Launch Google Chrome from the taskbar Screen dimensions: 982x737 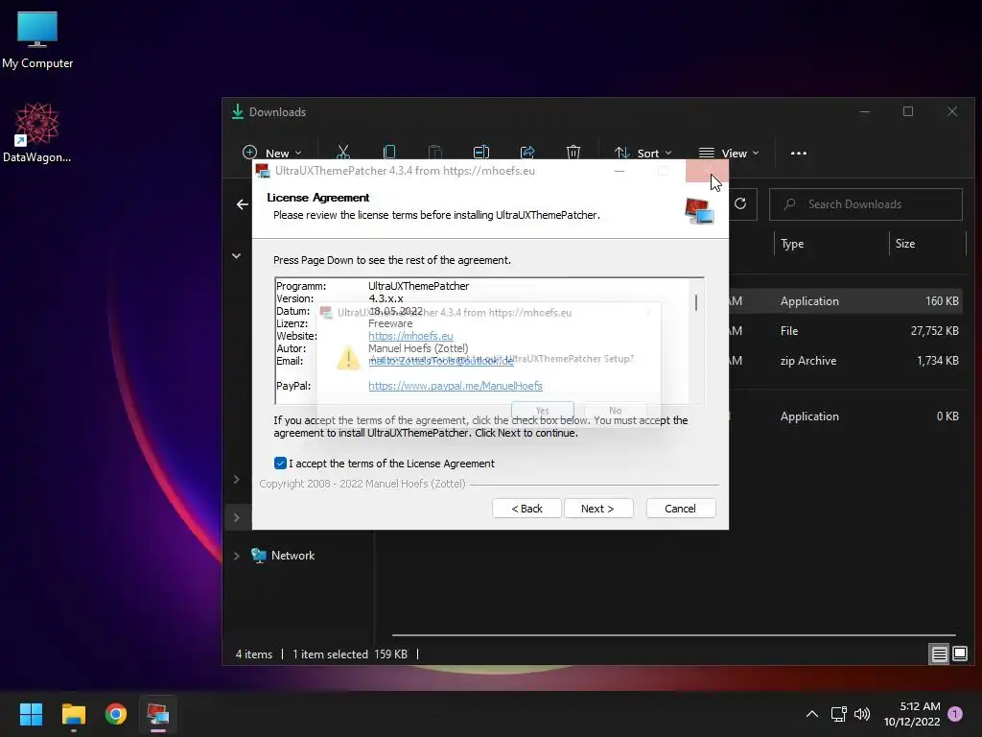coord(116,714)
